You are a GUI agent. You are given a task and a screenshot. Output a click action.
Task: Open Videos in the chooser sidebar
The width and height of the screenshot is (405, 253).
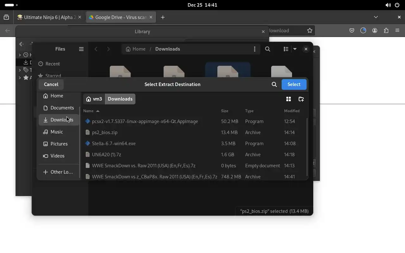click(x=59, y=156)
